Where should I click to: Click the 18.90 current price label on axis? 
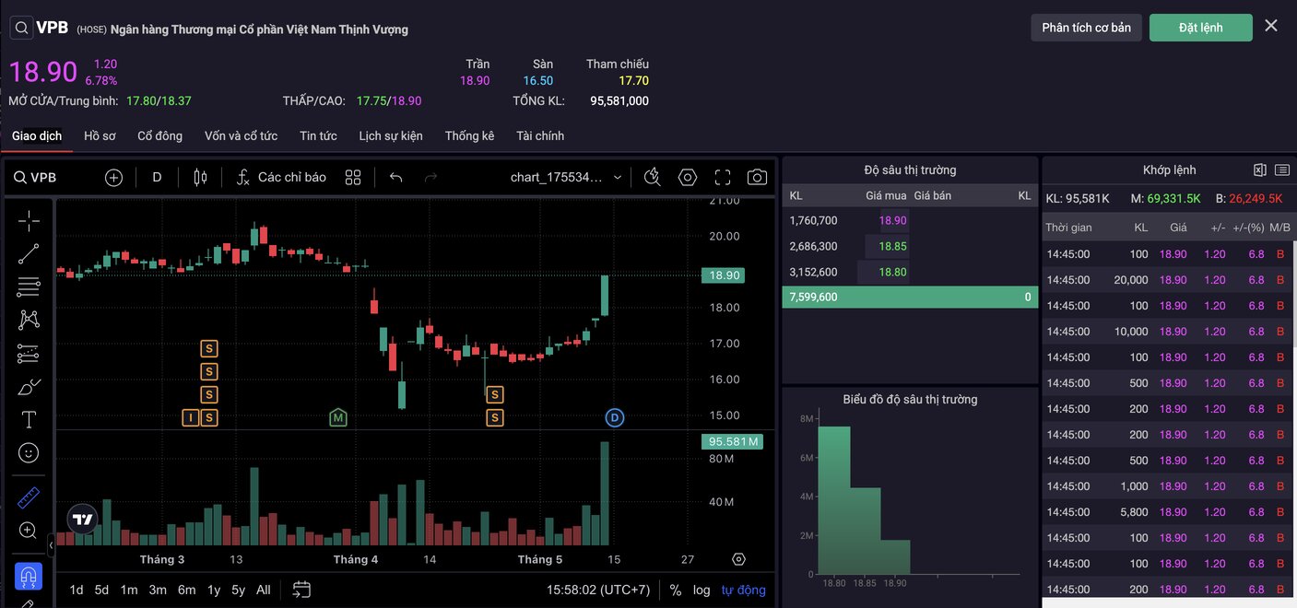pyautogui.click(x=723, y=275)
